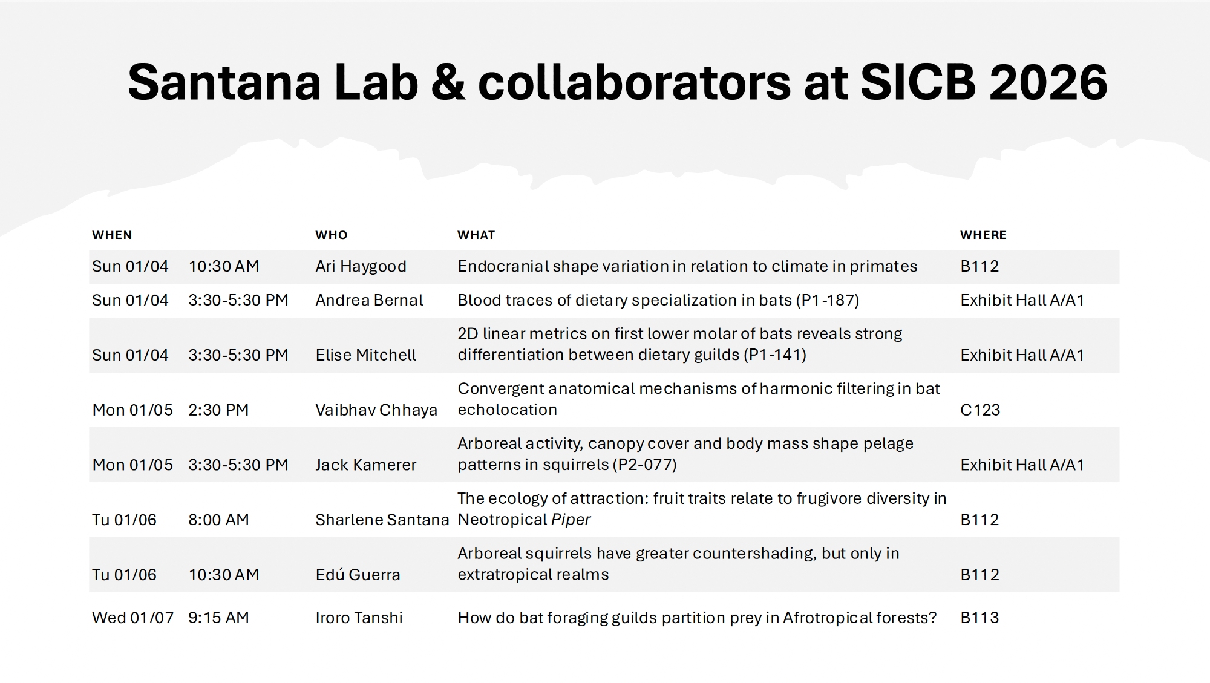
Task: Click the Endocranial shape variation talk title
Action: (687, 266)
